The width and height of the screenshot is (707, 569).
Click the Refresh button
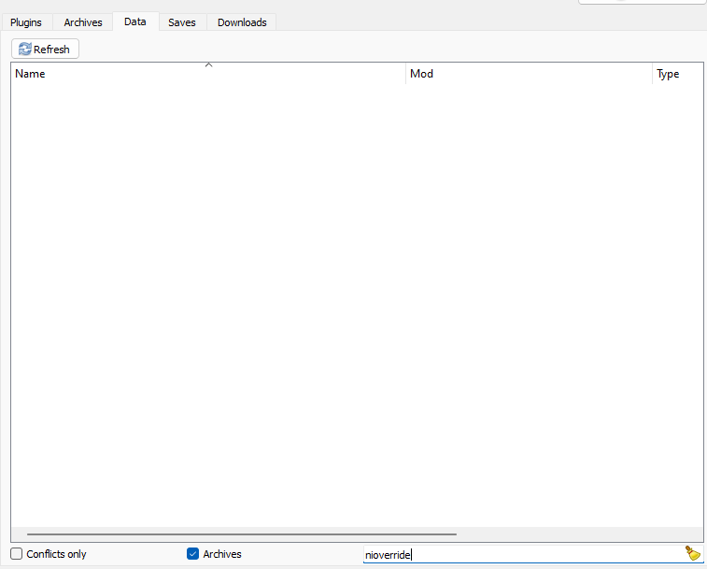[x=45, y=49]
